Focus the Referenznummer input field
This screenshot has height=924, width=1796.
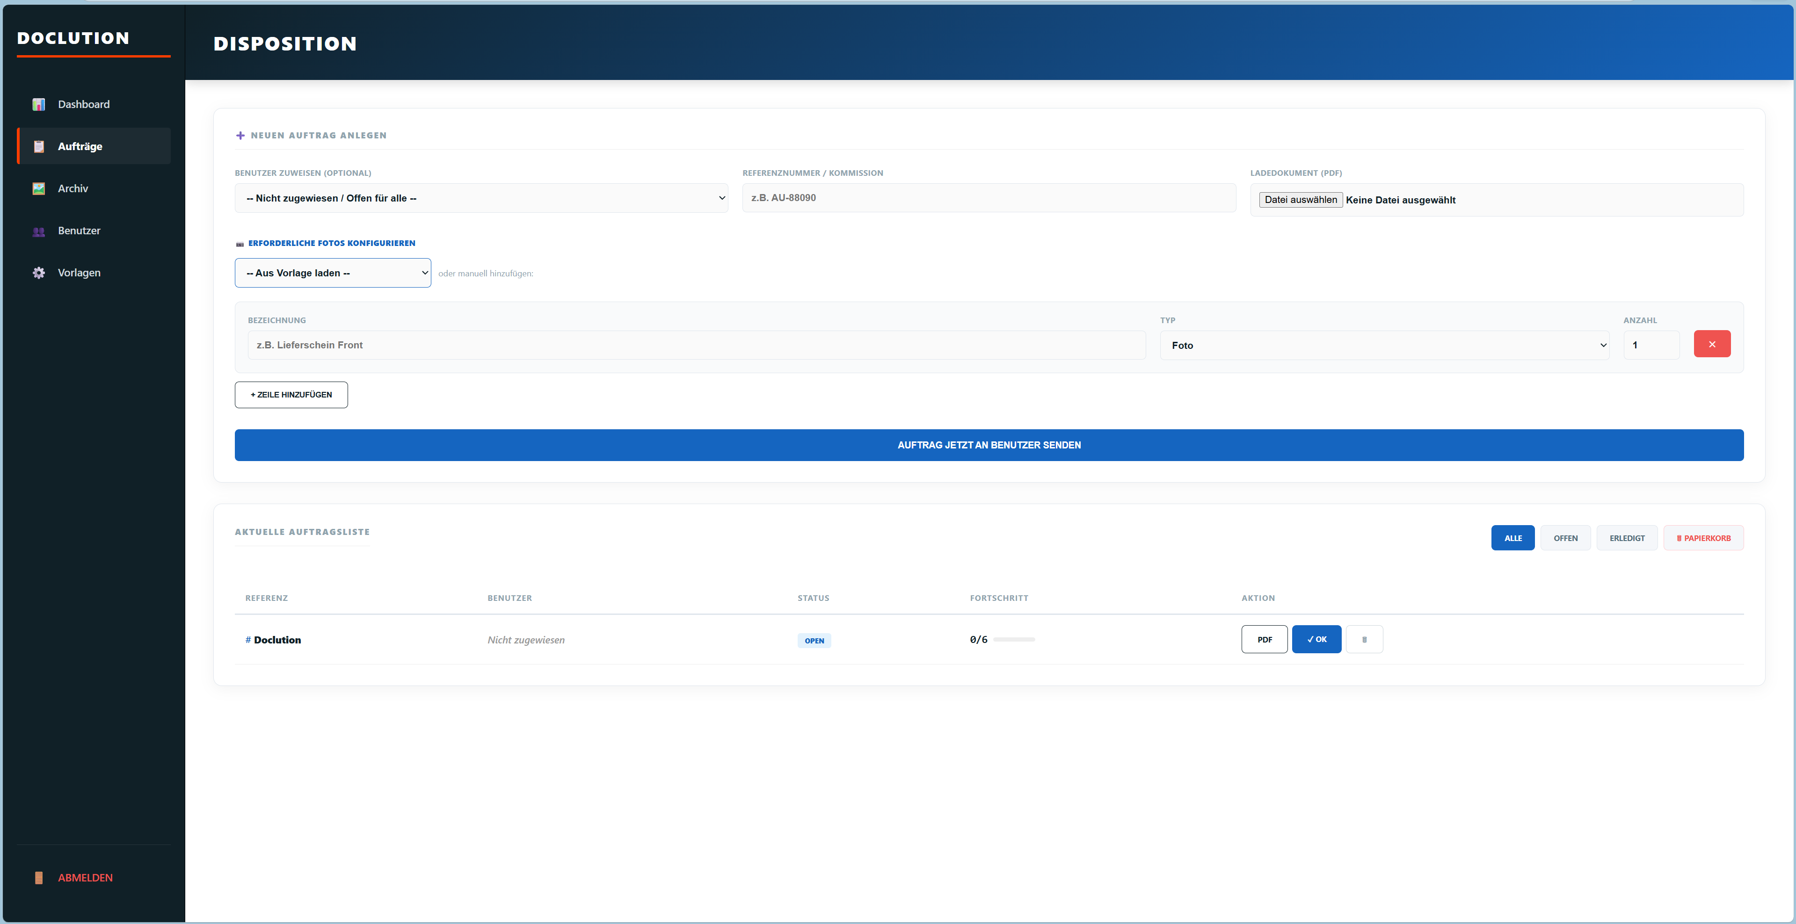(x=989, y=199)
